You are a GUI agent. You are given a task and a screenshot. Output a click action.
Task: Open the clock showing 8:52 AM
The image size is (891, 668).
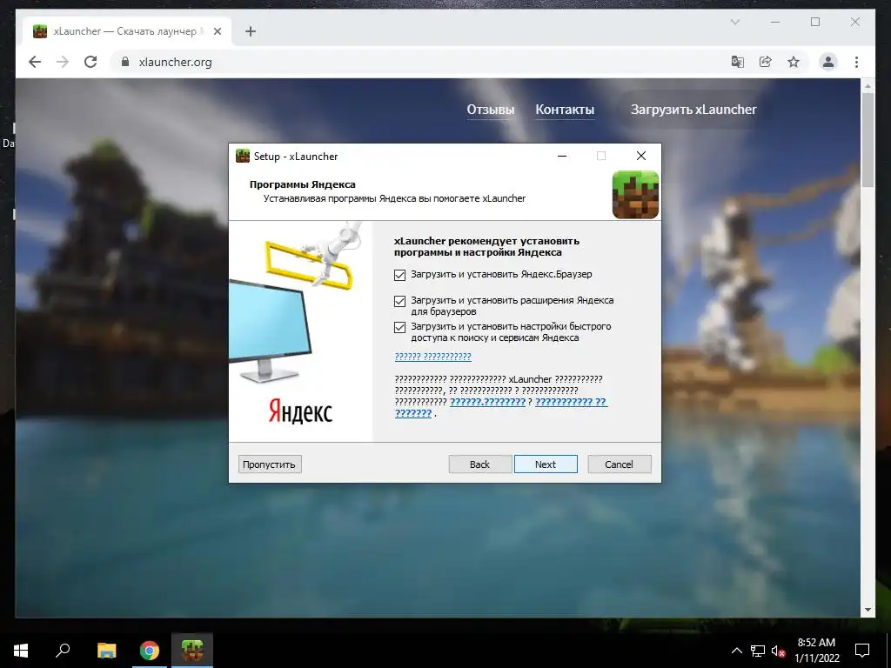click(816, 651)
